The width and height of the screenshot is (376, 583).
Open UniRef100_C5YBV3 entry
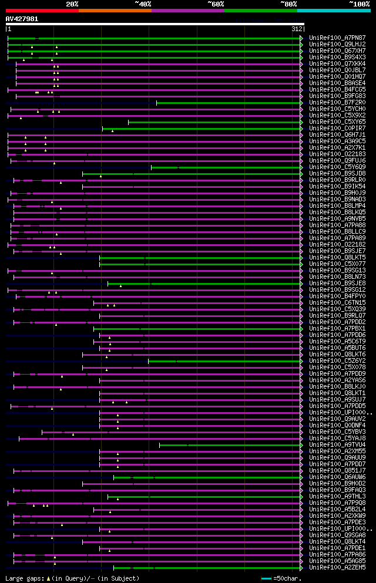click(x=337, y=432)
